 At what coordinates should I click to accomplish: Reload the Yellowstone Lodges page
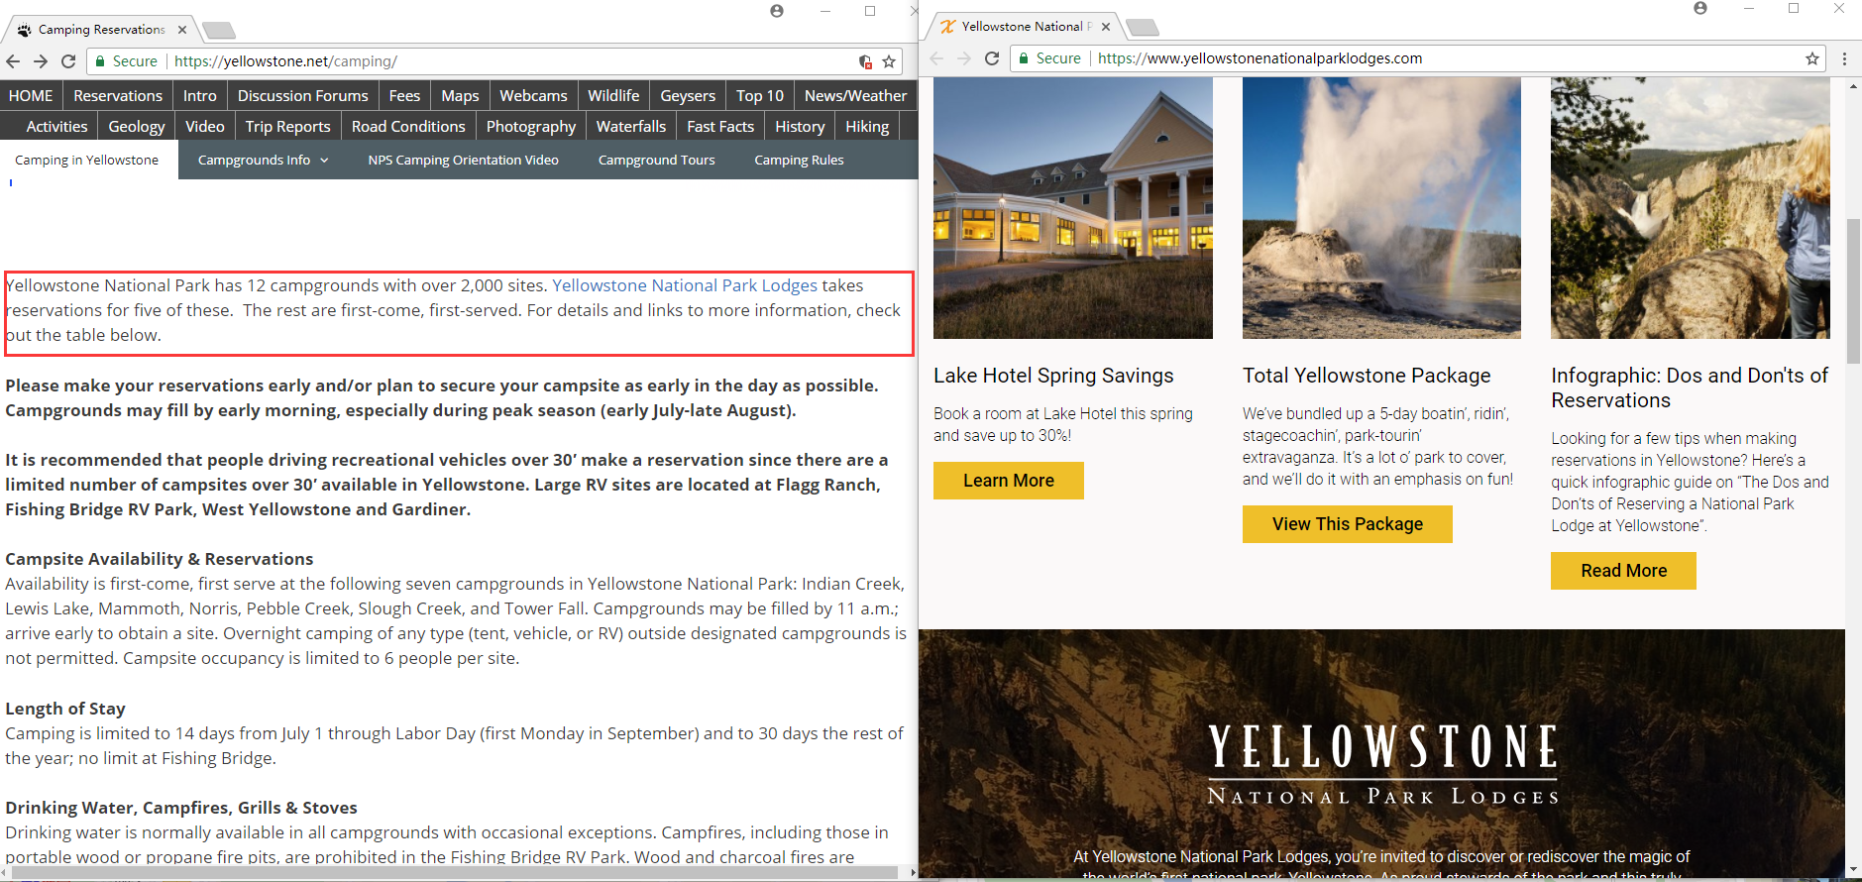(x=992, y=58)
